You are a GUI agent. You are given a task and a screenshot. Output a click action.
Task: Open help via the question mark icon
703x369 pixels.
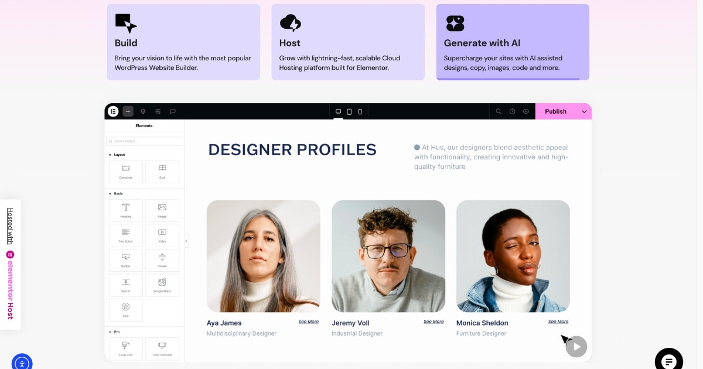point(511,111)
